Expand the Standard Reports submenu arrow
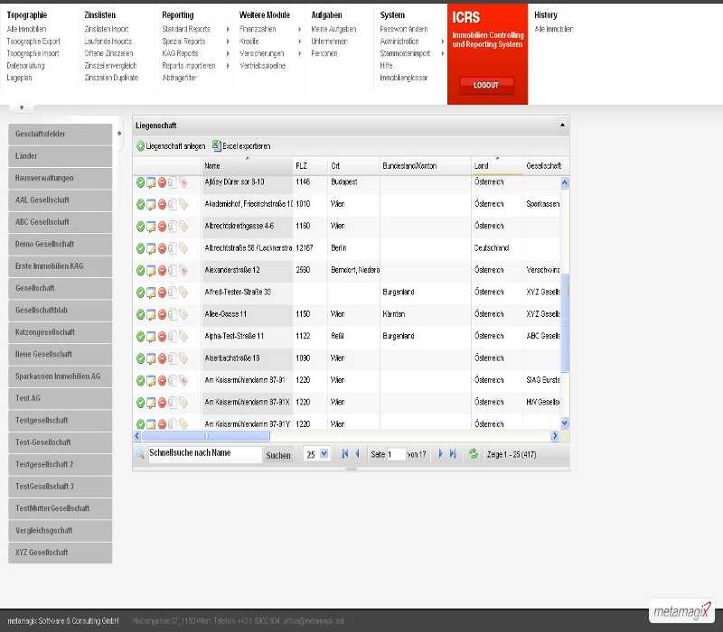The image size is (723, 632). tap(228, 29)
